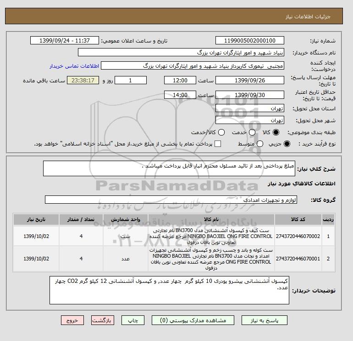
Task: Click the ست unit cell in row 1
Action: (x=126, y=236)
